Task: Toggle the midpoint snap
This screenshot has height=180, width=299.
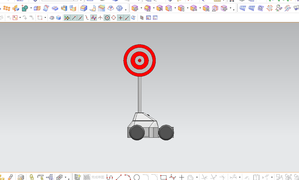Action: [80, 18]
